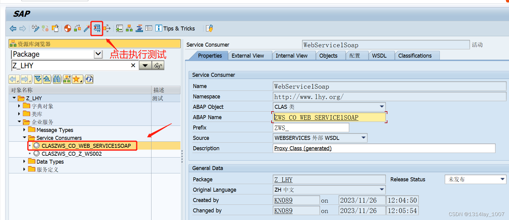Switch to the External View tab
This screenshot has width=509, height=220.
coord(248,55)
